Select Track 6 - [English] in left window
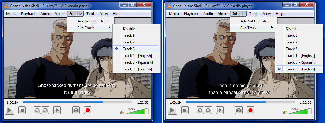The width and height of the screenshot is (325, 123). pos(136,69)
